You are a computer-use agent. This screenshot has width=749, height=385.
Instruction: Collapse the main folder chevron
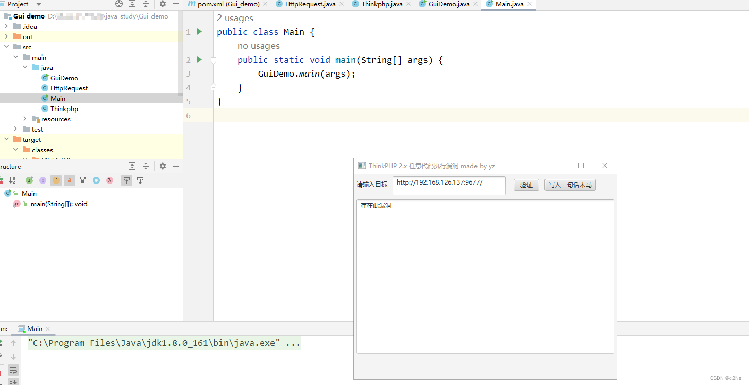(x=16, y=57)
